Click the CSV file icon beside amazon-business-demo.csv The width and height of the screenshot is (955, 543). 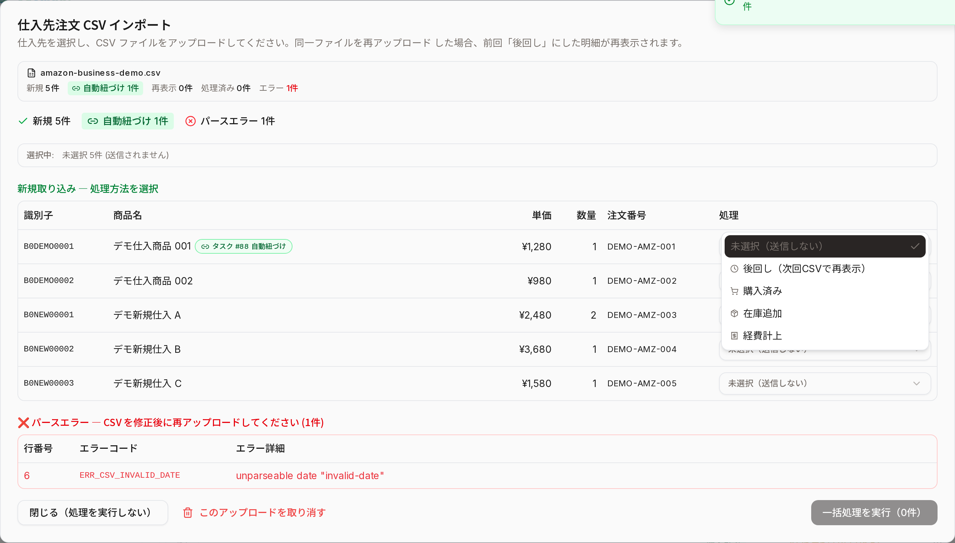tap(31, 73)
